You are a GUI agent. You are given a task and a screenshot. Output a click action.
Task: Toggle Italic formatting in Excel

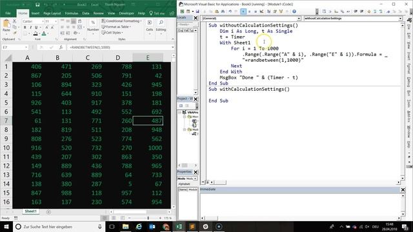(x=30, y=27)
